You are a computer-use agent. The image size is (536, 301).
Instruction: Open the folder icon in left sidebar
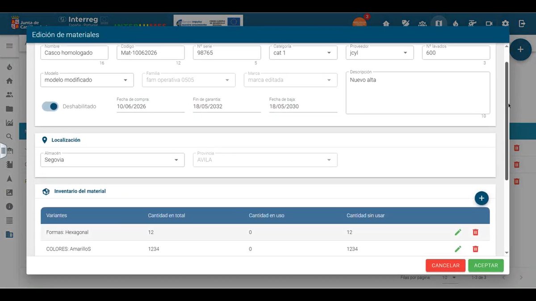click(x=9, y=109)
